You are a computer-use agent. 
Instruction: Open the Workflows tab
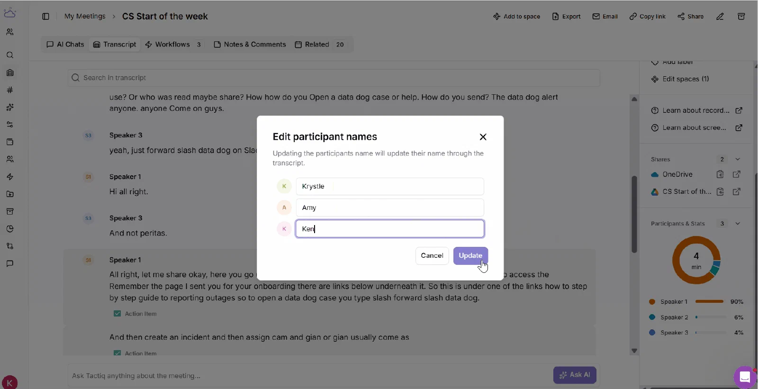[x=173, y=45]
